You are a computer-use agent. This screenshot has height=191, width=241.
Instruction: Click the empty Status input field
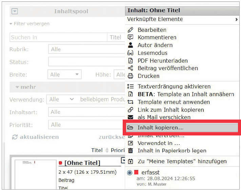[87, 62]
